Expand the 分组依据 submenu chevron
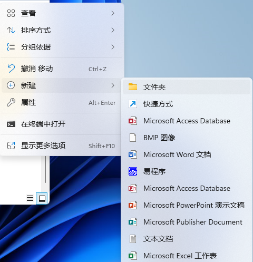 pyautogui.click(x=113, y=47)
